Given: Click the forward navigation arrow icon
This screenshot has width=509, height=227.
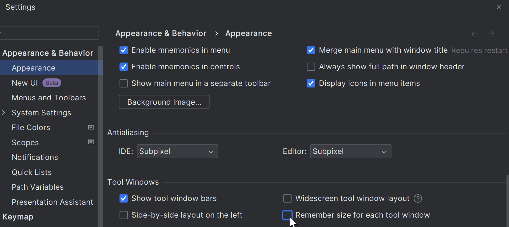Looking at the screenshot, I should pyautogui.click(x=490, y=34).
